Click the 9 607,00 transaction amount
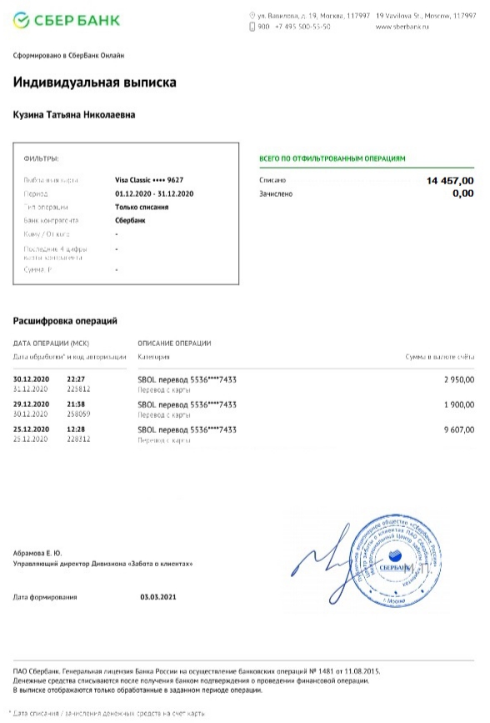The width and height of the screenshot is (490, 723). [459, 429]
